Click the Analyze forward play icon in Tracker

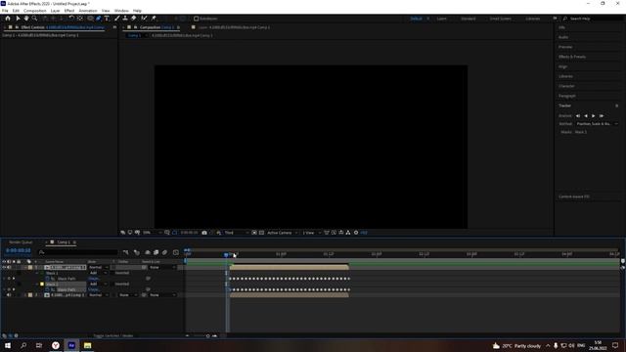tap(594, 115)
